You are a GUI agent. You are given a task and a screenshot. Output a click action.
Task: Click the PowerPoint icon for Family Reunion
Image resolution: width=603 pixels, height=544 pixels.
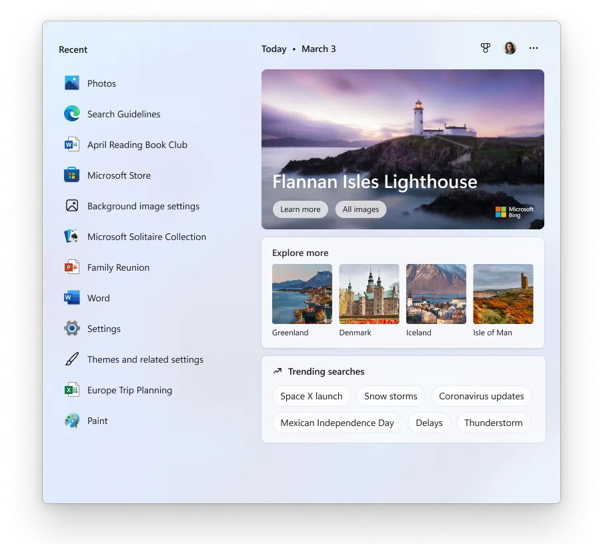coord(72,267)
